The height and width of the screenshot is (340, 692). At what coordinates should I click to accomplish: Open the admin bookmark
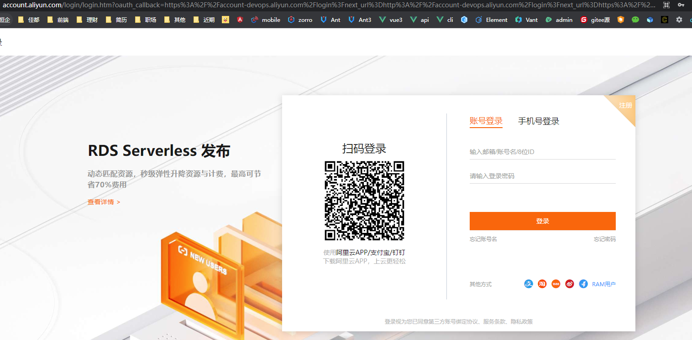coord(559,20)
